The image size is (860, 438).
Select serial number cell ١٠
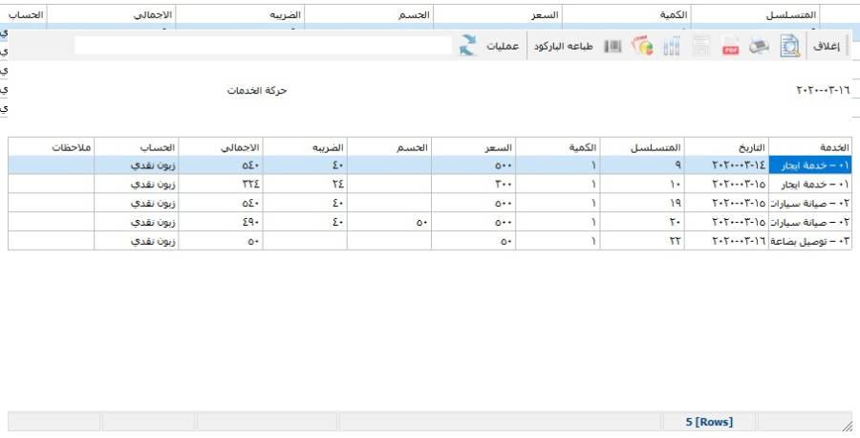point(642,185)
